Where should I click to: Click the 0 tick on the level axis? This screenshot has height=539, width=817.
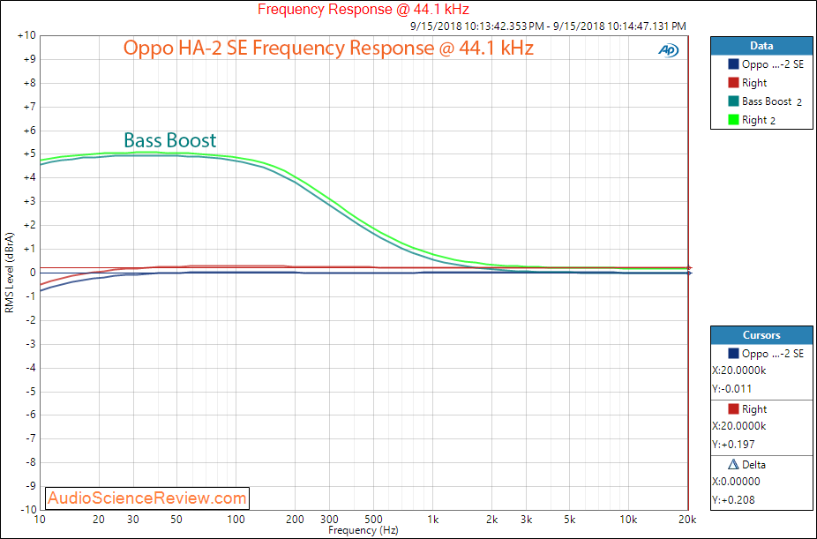(x=33, y=273)
